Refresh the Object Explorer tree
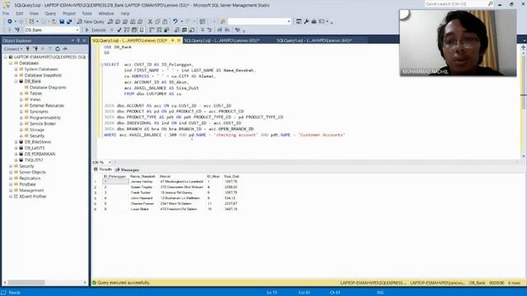Viewport: 527px width, 296px height. pos(58,49)
